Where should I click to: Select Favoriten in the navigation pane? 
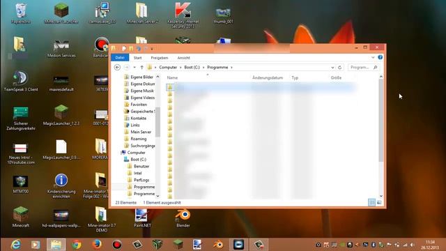(x=136, y=105)
